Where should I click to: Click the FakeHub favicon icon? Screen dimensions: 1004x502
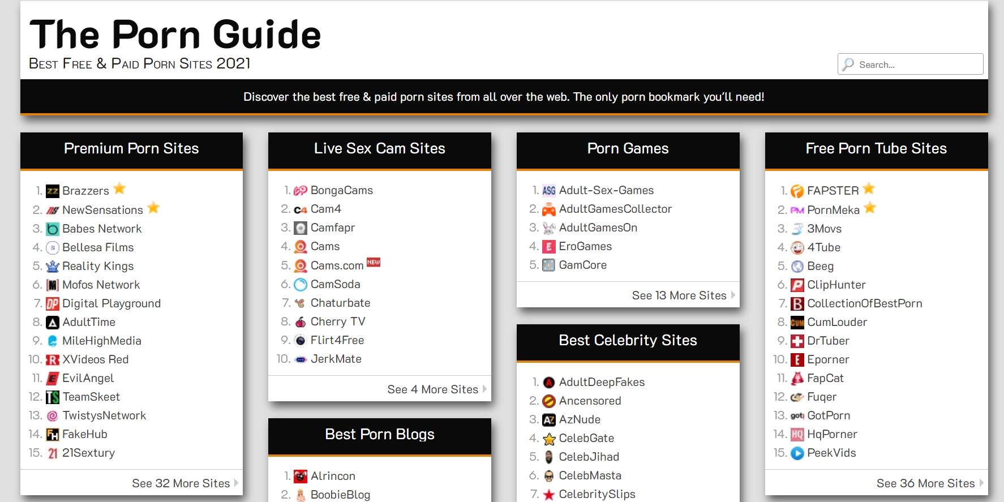[53, 435]
